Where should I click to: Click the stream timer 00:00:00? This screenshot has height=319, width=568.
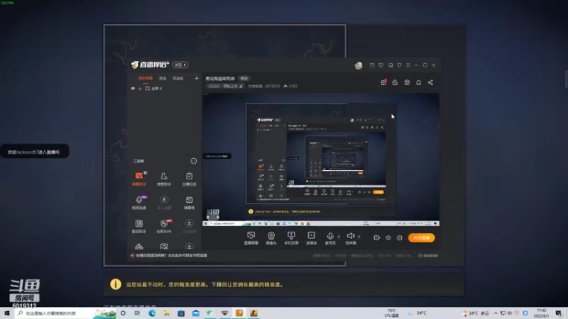(428, 255)
